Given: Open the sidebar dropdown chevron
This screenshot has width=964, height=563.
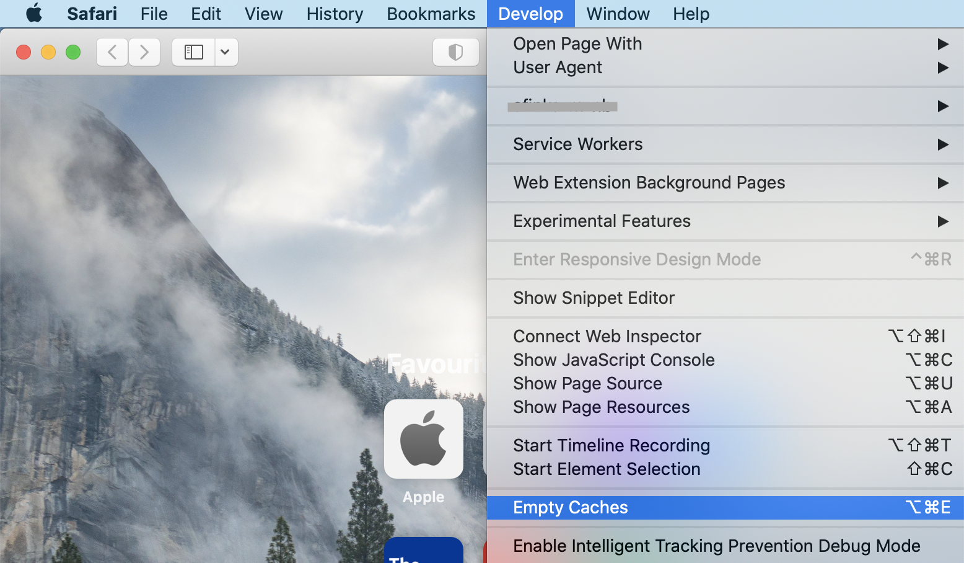Looking at the screenshot, I should coord(226,52).
